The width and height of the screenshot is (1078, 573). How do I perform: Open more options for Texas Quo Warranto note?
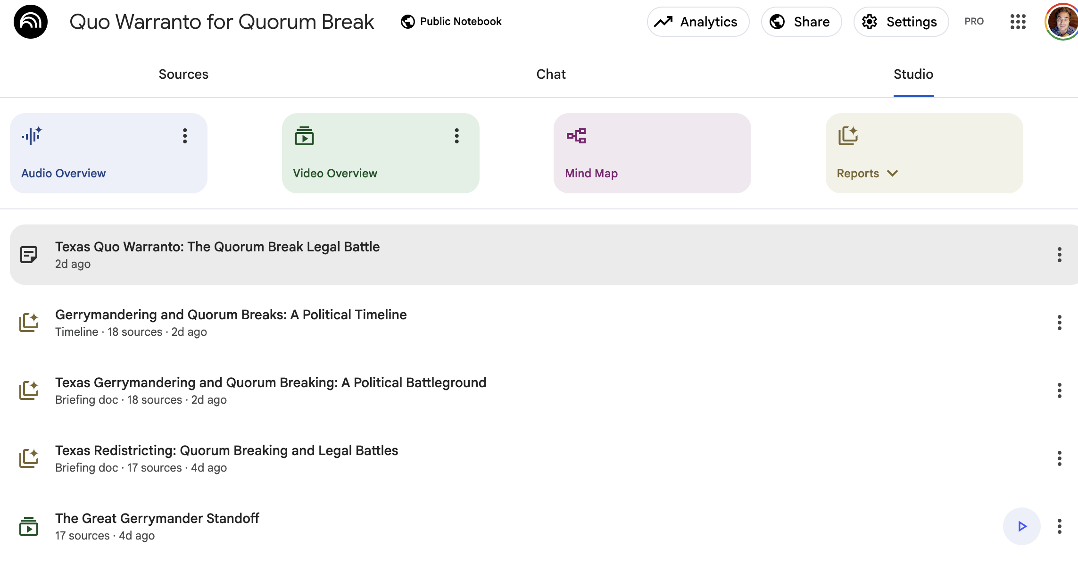(x=1059, y=255)
